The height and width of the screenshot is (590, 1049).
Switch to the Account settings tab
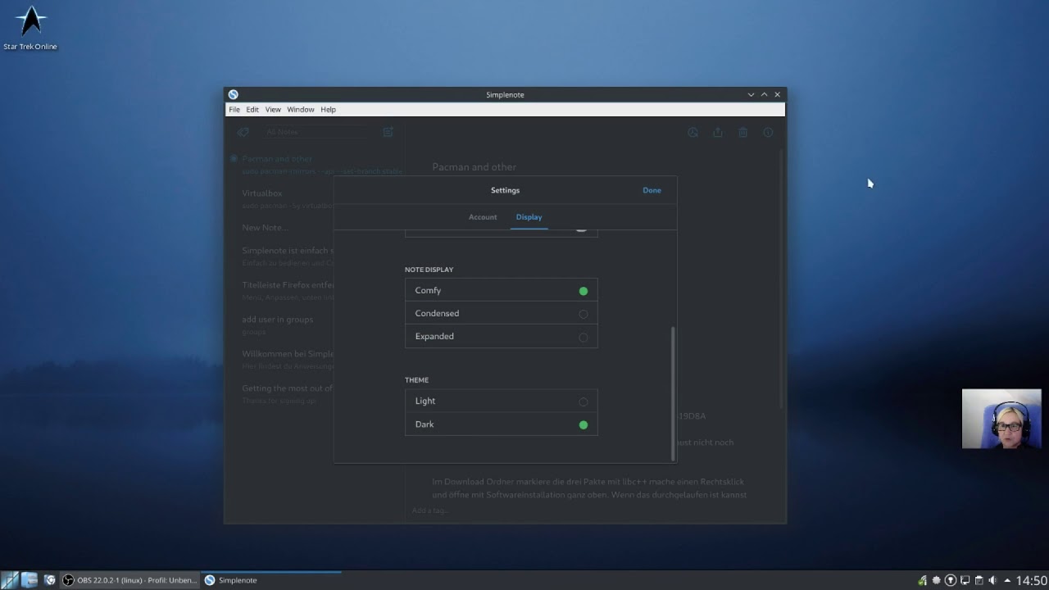click(483, 217)
